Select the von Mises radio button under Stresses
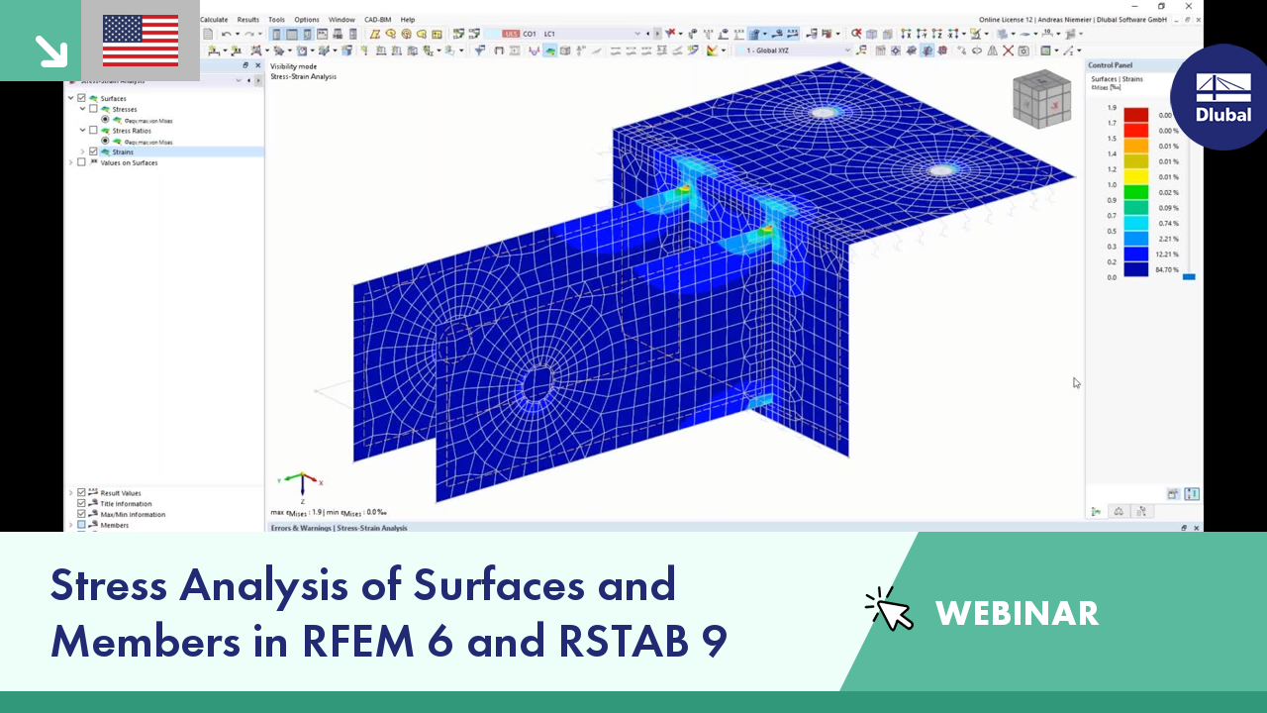Screen dimensions: 1267x713 [105, 120]
